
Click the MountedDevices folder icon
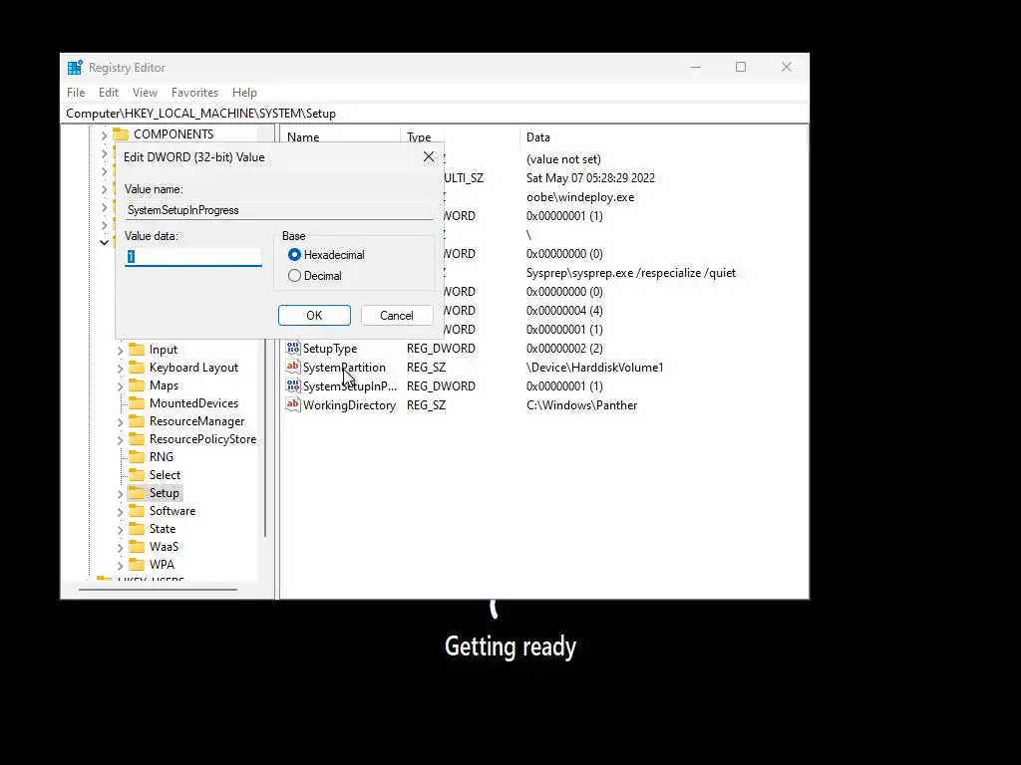[x=137, y=403]
